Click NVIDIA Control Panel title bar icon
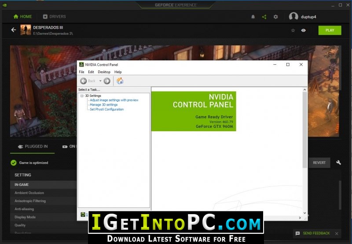Viewport: 352px width, 244px height. pyautogui.click(x=81, y=65)
